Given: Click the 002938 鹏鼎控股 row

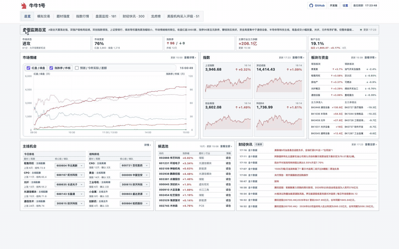Looking at the screenshot, I should pos(195,174).
